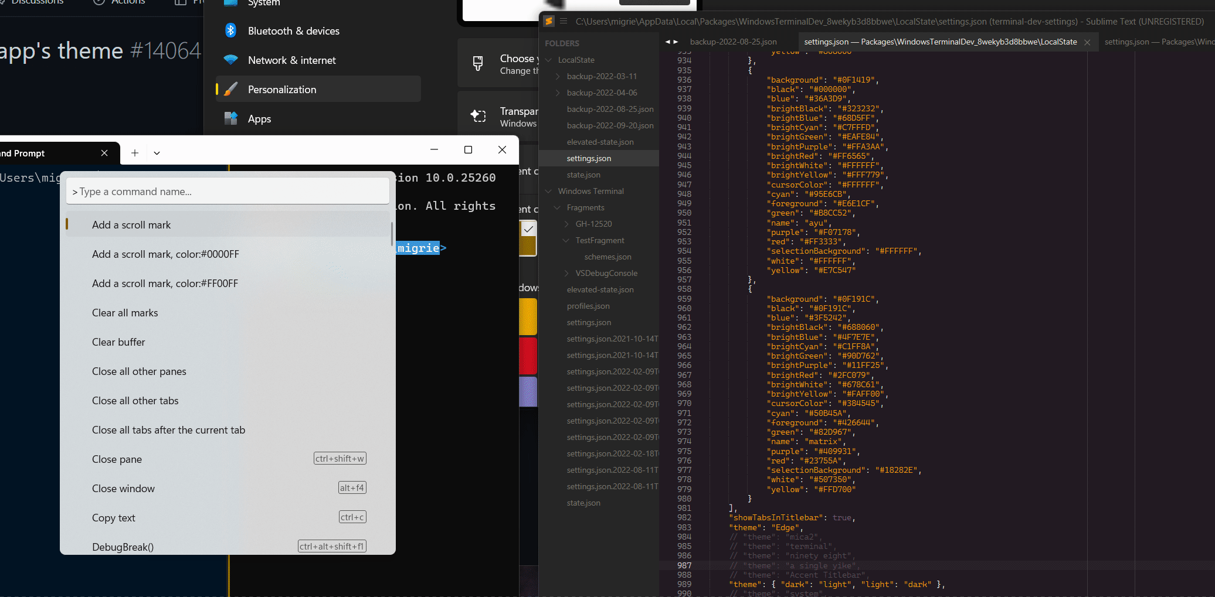Run 'Copy text' command

point(228,518)
